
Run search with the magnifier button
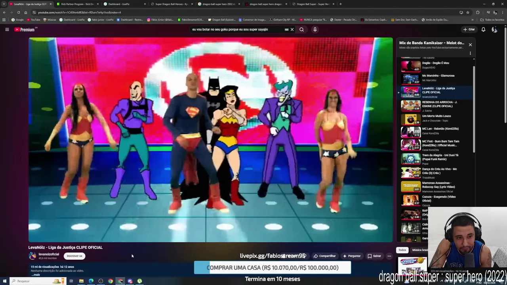(301, 29)
